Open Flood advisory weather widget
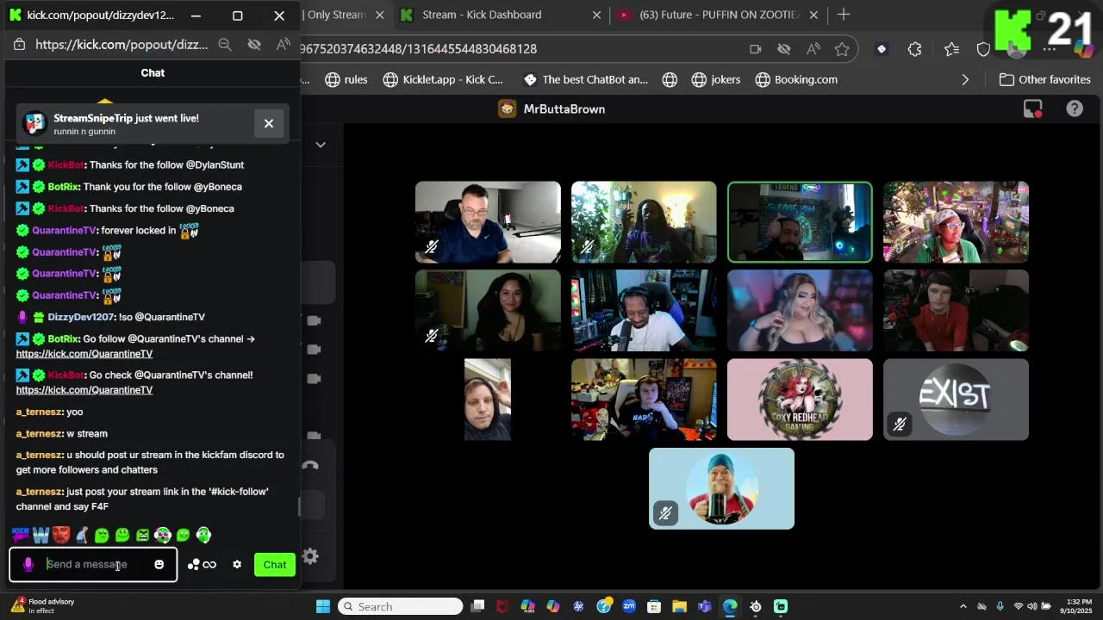Viewport: 1103px width, 620px height. pos(43,606)
